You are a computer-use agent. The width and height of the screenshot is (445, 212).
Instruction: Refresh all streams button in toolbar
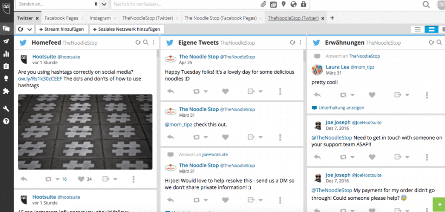[x=21, y=29]
